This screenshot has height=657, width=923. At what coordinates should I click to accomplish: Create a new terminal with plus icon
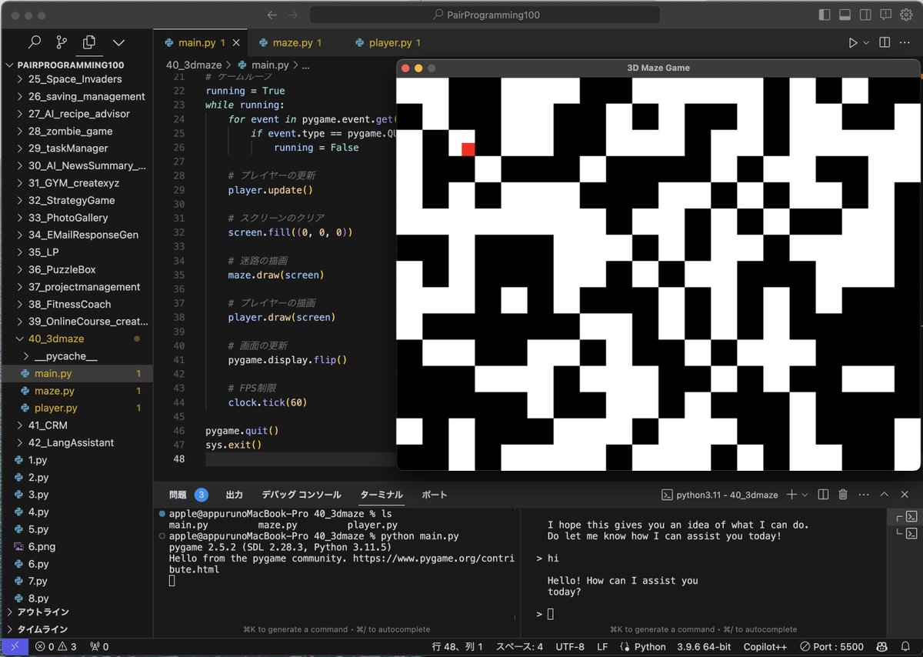[791, 495]
